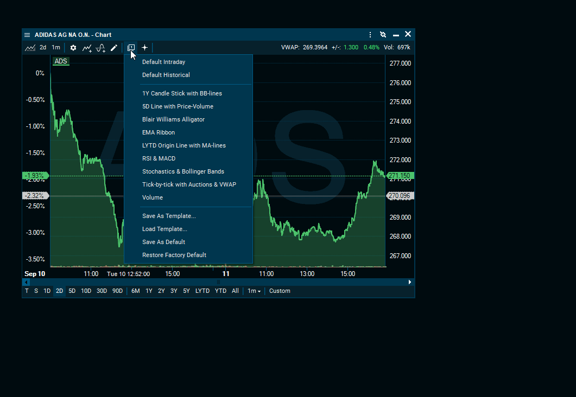Click Save As Template...

coord(169,216)
